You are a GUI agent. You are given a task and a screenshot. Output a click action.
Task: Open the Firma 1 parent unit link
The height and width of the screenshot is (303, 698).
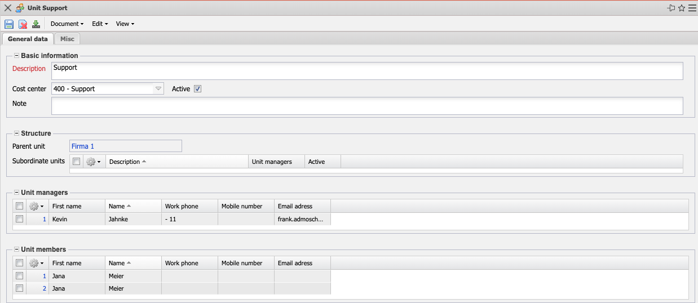click(83, 146)
